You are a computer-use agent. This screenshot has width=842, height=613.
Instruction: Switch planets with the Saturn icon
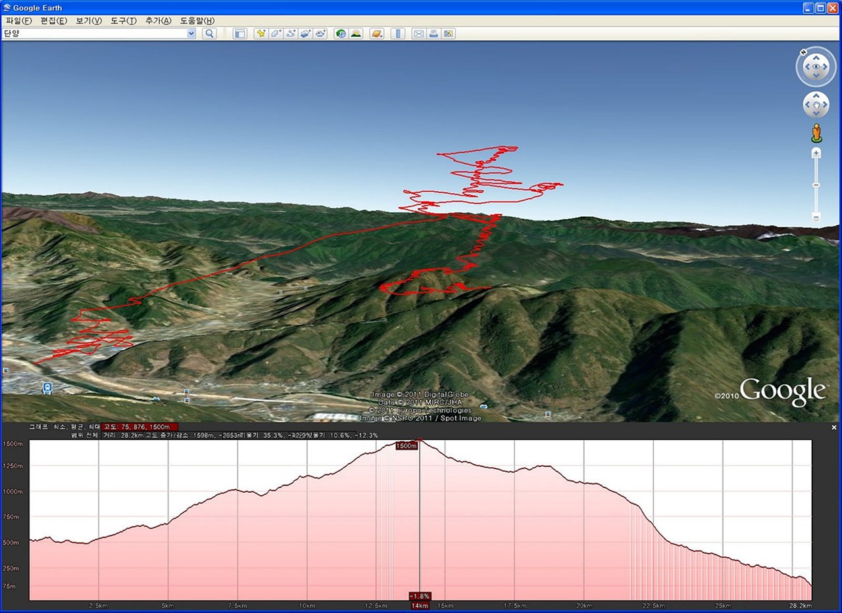point(376,34)
